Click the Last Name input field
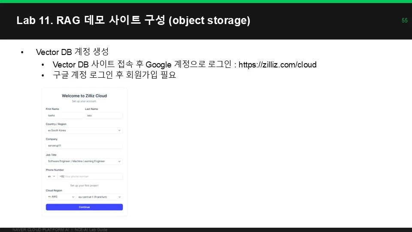This screenshot has width=412, height=232. click(104, 116)
